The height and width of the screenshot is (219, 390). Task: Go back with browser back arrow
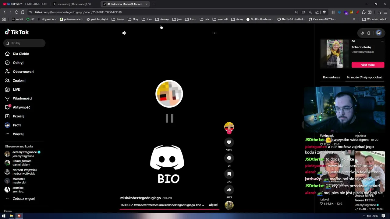[x=4, y=12]
